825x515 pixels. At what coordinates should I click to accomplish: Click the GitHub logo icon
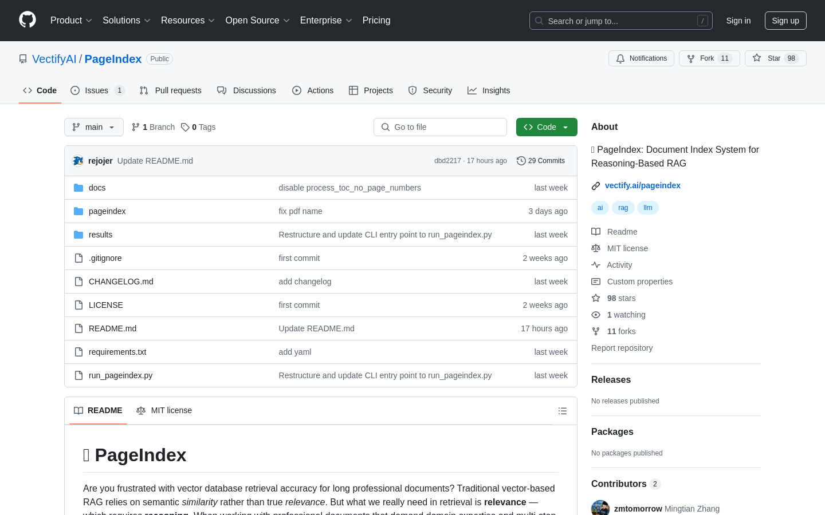tap(27, 20)
